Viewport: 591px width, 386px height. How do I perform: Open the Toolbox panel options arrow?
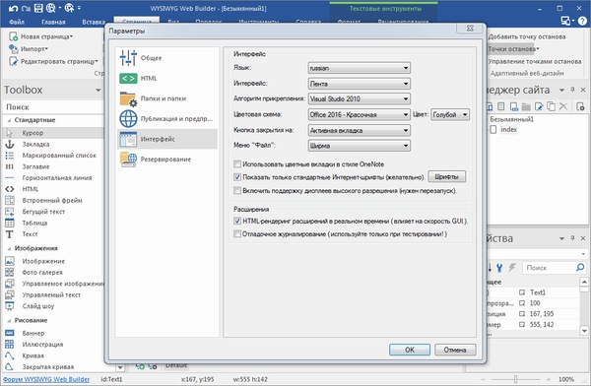(98, 90)
